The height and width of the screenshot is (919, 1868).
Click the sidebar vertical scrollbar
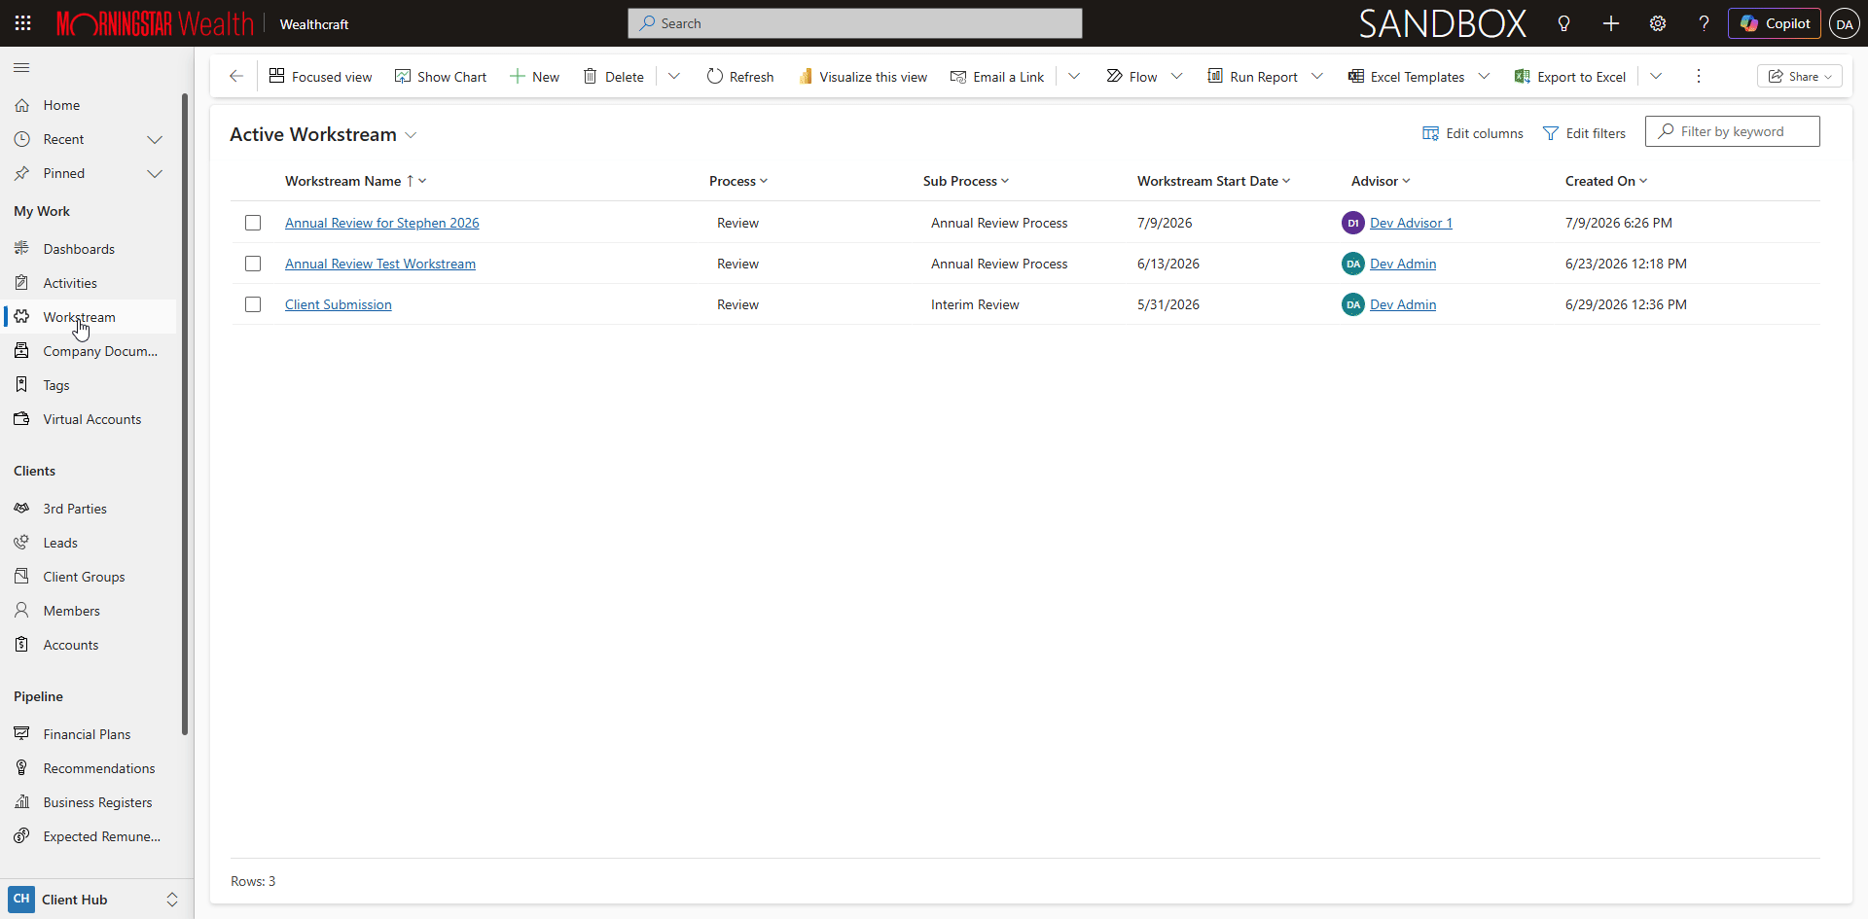click(x=185, y=414)
